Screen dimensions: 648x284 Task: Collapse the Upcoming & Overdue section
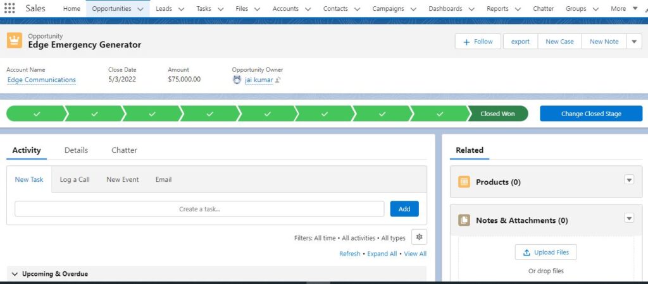15,274
